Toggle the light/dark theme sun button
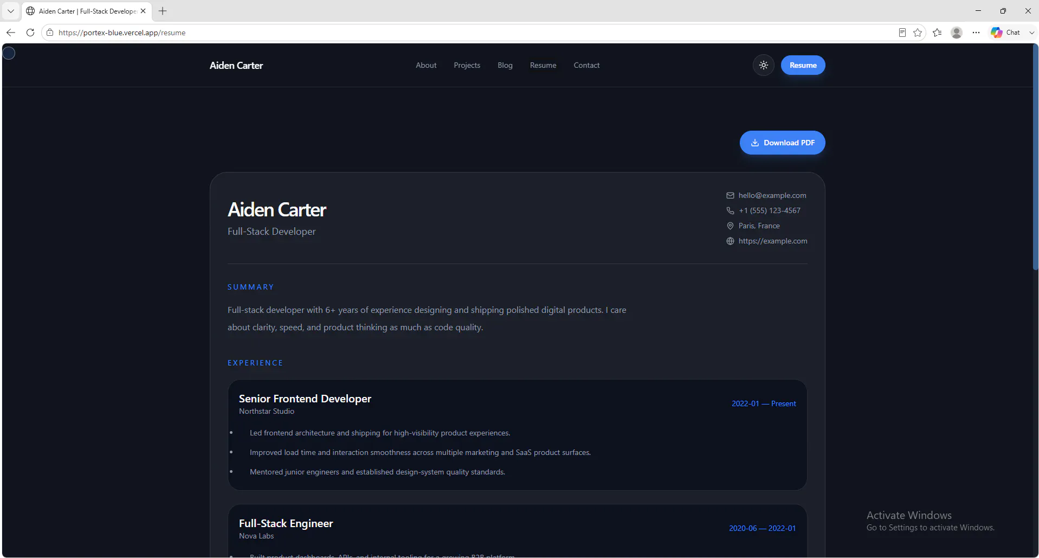 (764, 65)
